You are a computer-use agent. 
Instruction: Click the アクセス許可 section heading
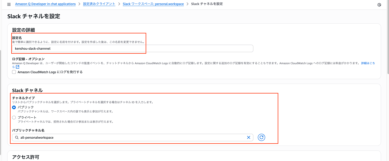(x=26, y=157)
